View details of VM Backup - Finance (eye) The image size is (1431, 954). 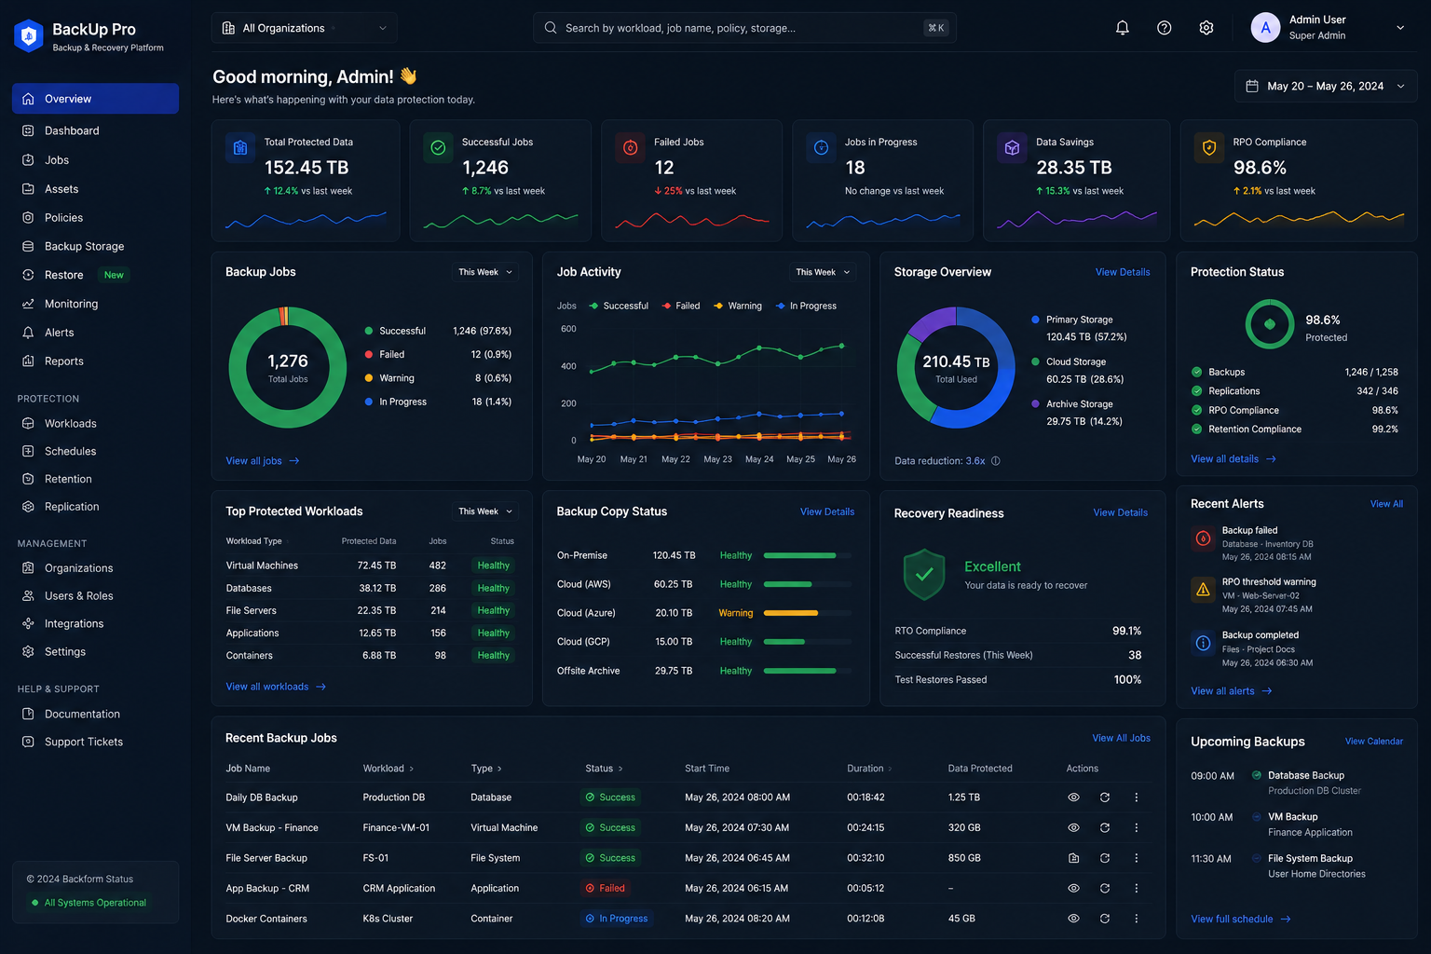pos(1073,827)
